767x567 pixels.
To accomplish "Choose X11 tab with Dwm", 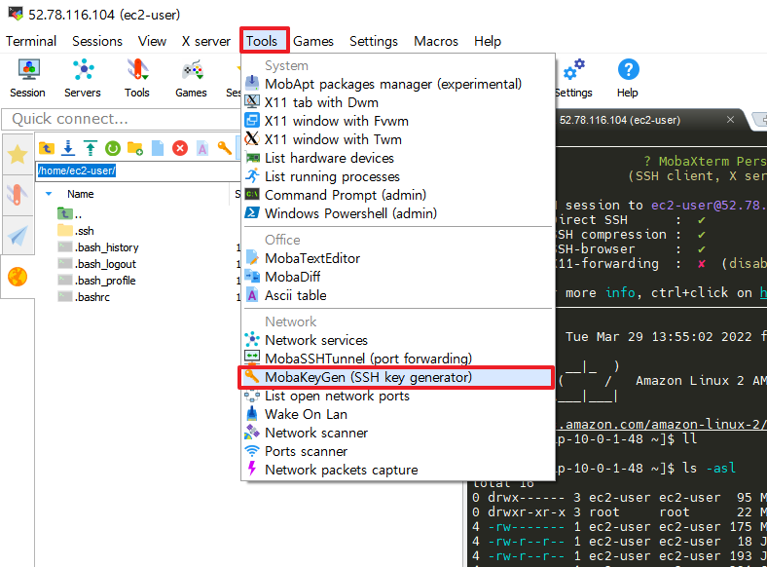I will point(397,102).
